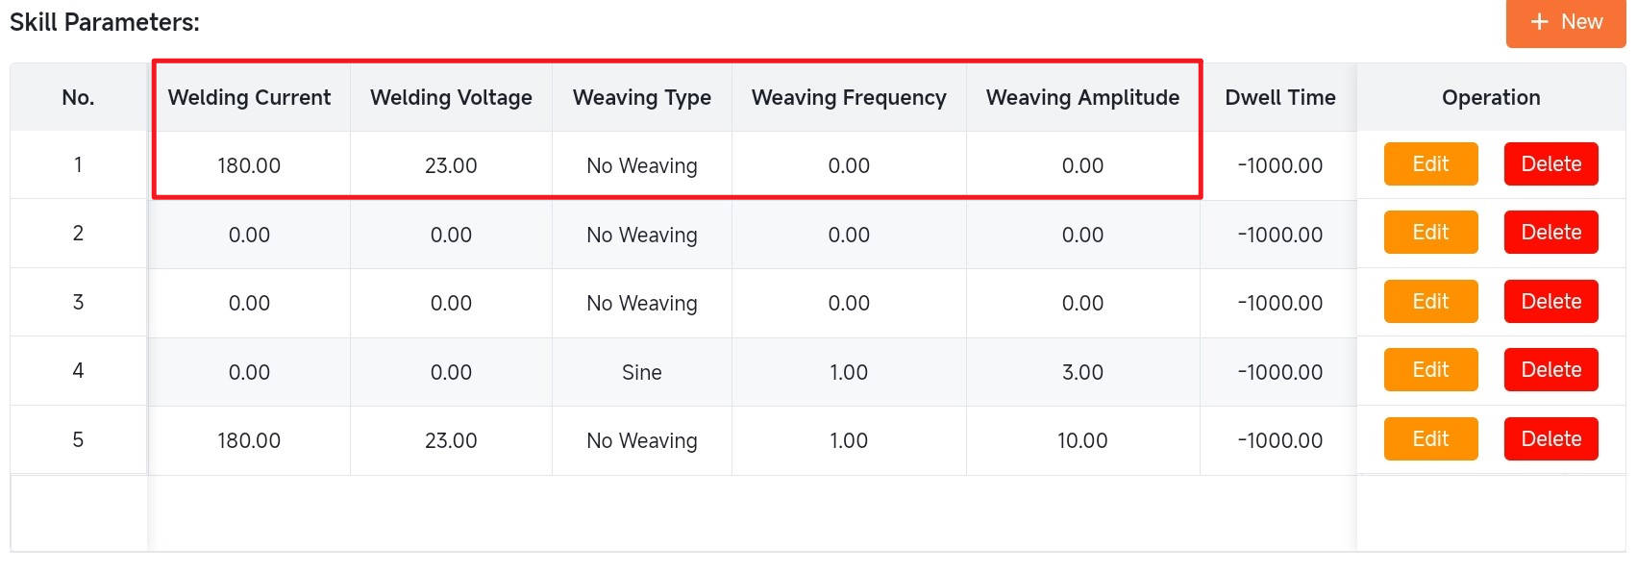Click the Welding Voltage column header
The height and width of the screenshot is (572, 1637).
(451, 98)
